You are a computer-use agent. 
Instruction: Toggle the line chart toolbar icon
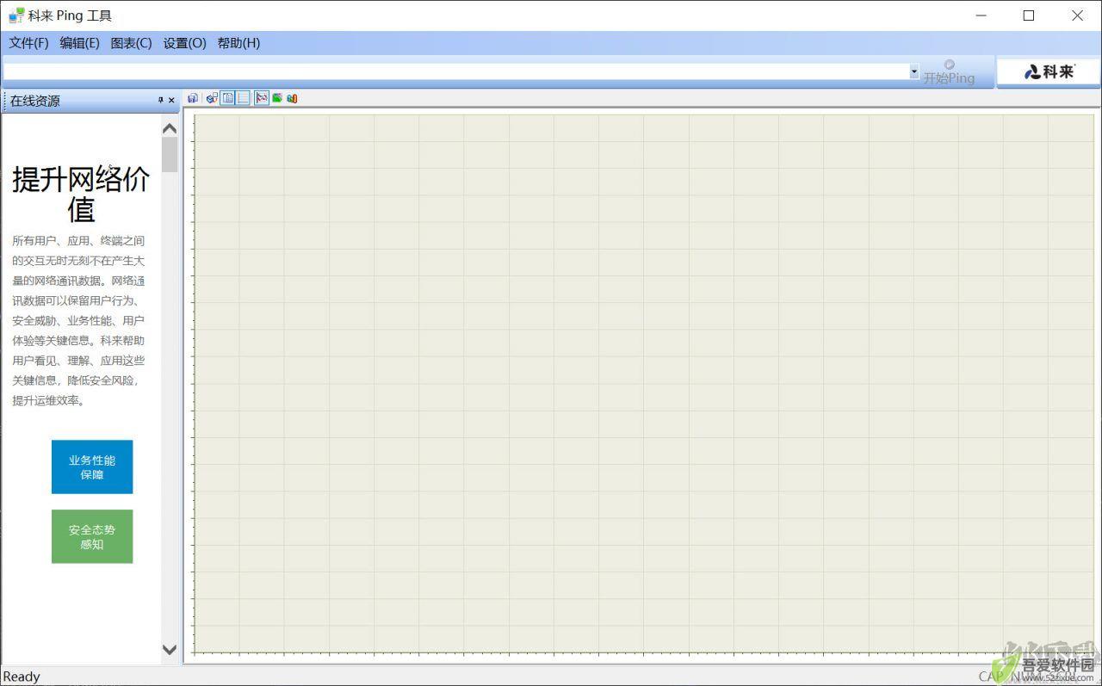click(x=262, y=98)
